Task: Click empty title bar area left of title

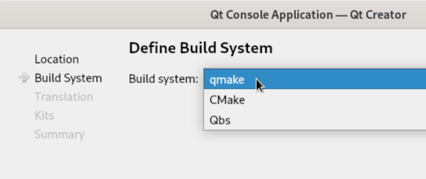Action: coord(98,15)
